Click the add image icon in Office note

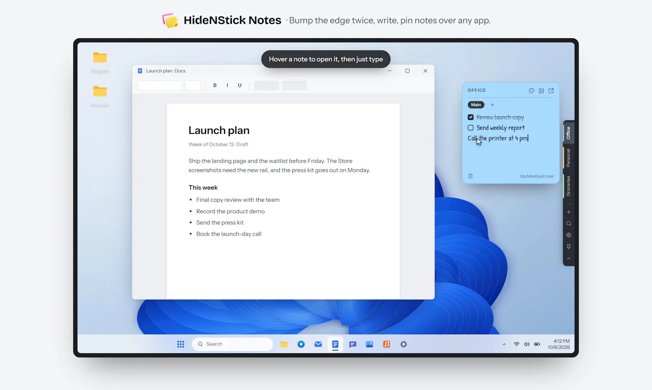[541, 91]
